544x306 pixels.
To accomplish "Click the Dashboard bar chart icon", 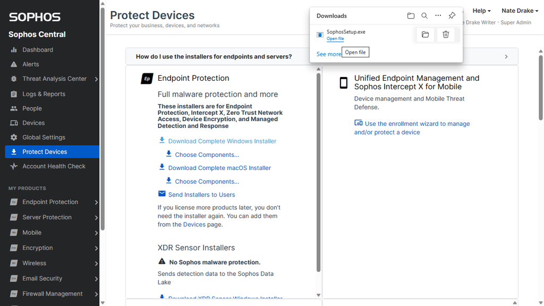I will (14, 50).
